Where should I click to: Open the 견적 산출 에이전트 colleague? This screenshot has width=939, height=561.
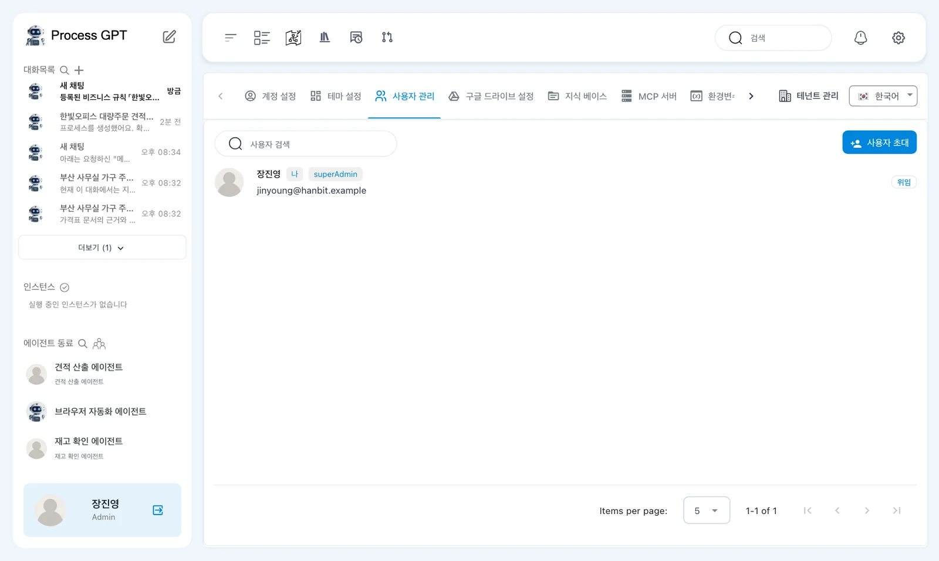(x=102, y=374)
